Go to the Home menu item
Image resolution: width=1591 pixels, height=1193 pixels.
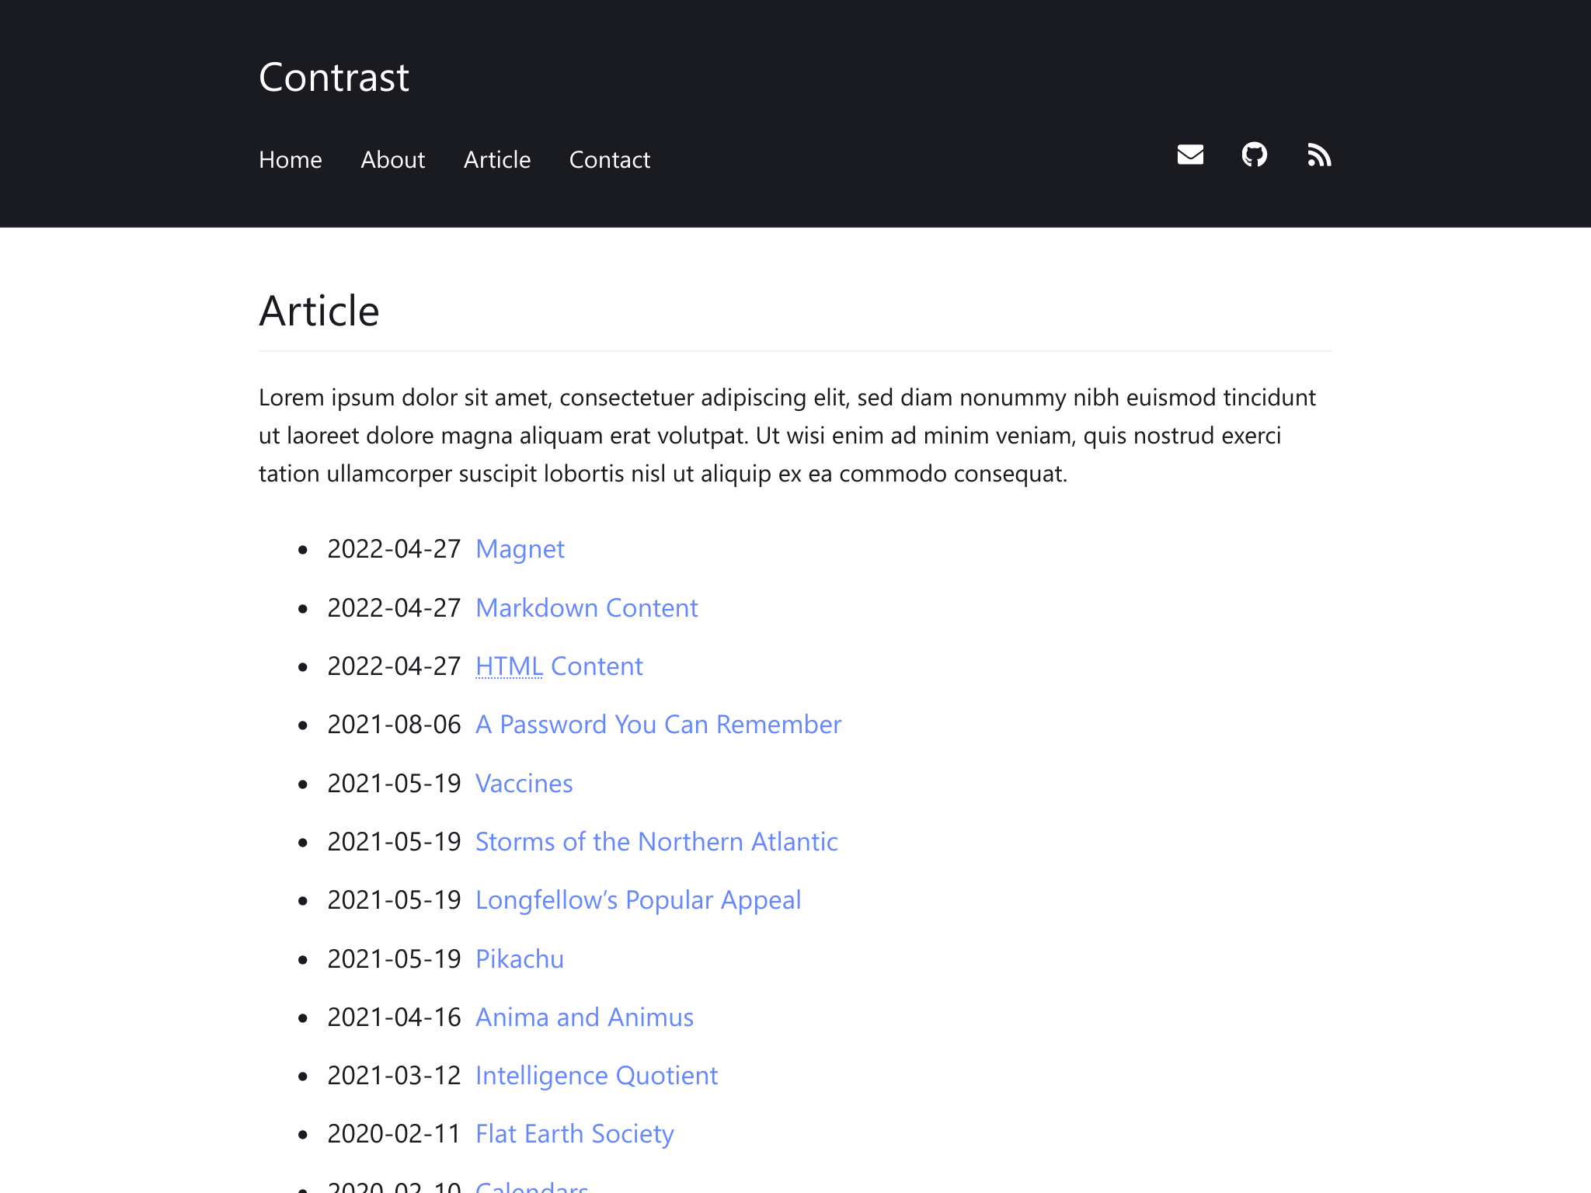(291, 160)
